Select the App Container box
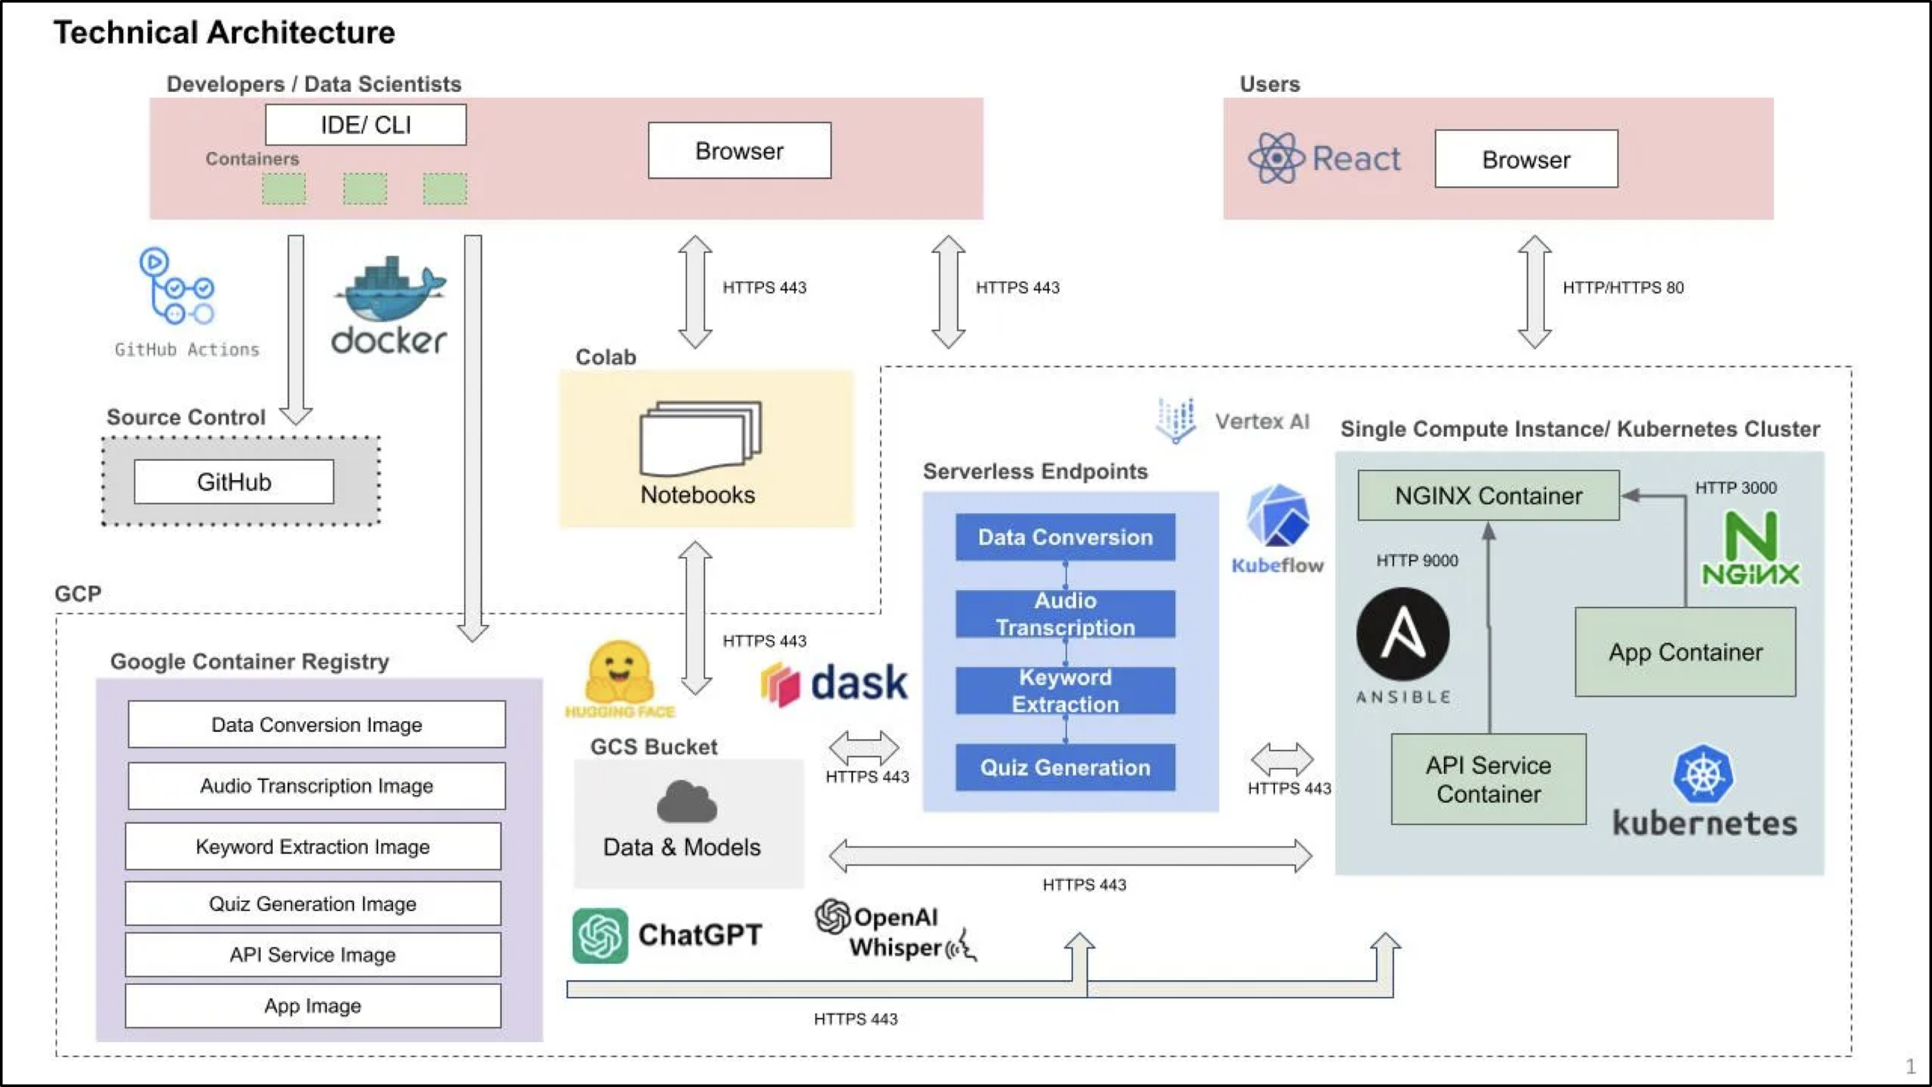This screenshot has height=1087, width=1932. coord(1685,652)
